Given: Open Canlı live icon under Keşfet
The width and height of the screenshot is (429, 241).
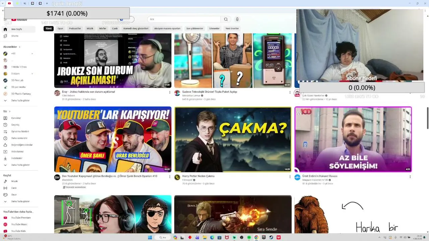Looking at the screenshot, I should click(5, 188).
